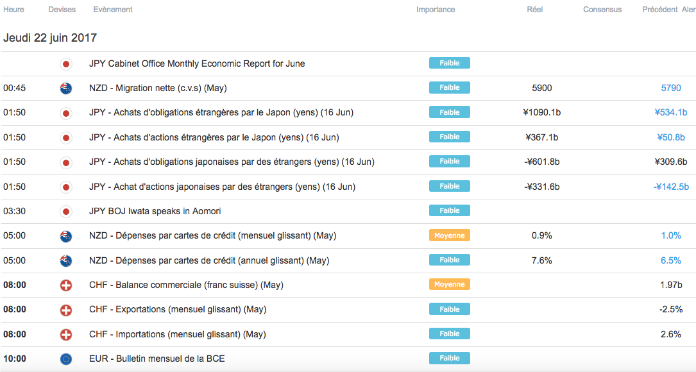Viewport: 696px width, 372px height.
Task: Click Swiss flag next to Balance commerciale
Action: 65,285
